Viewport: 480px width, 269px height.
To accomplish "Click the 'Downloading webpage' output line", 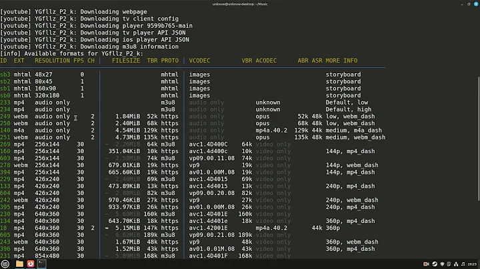I will coord(73,12).
